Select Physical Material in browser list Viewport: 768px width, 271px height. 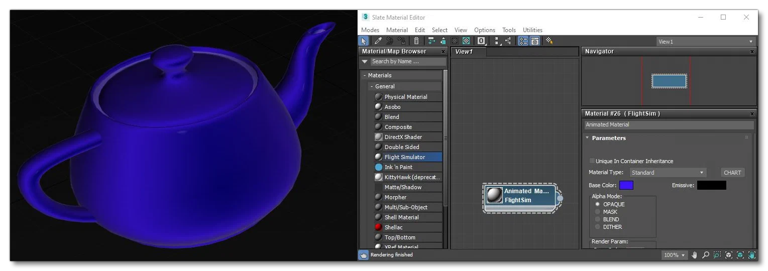[408, 97]
